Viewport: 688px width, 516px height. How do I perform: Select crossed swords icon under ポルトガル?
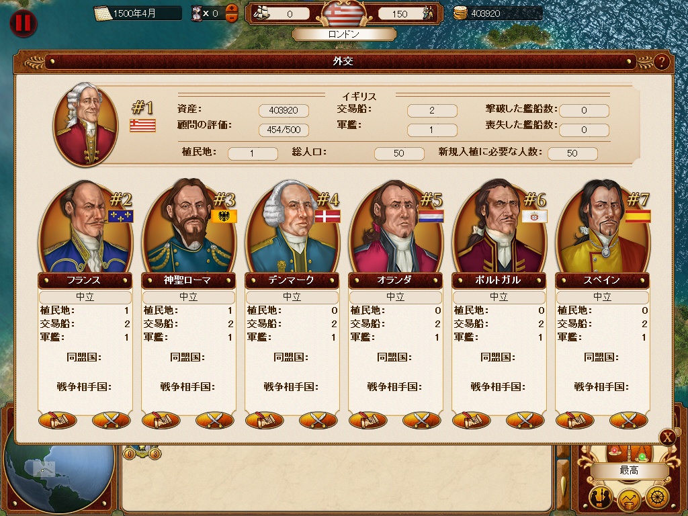525,420
